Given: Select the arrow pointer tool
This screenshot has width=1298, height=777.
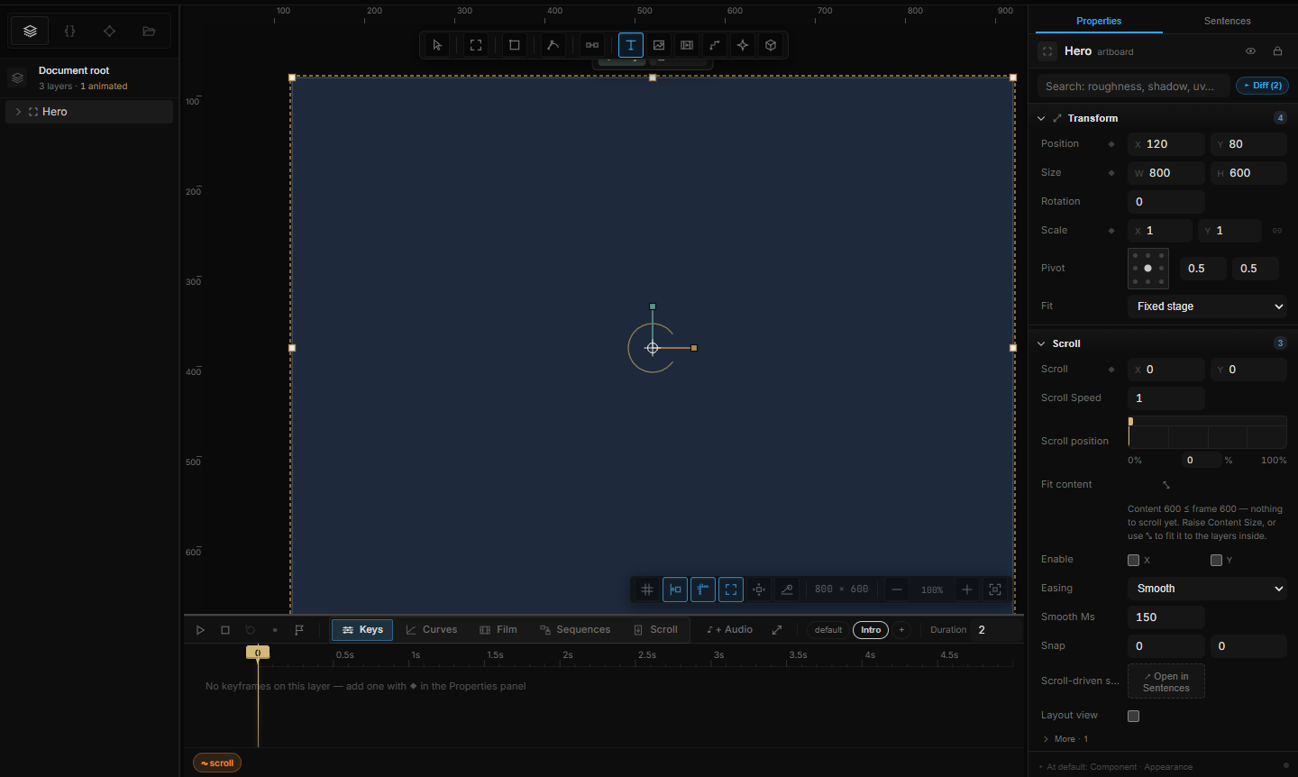Looking at the screenshot, I should tap(437, 45).
